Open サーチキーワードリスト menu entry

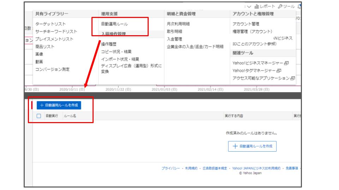pos(56,31)
